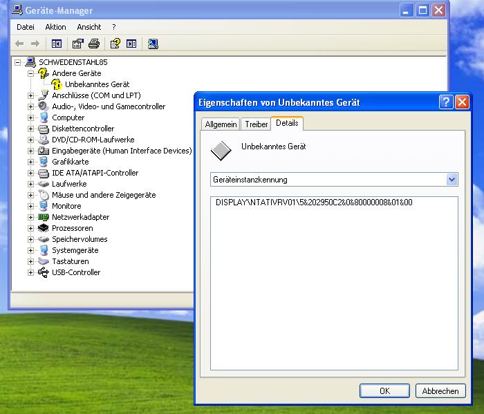The width and height of the screenshot is (484, 414).
Task: Select the Laufwerke tree label
Action: 69,184
